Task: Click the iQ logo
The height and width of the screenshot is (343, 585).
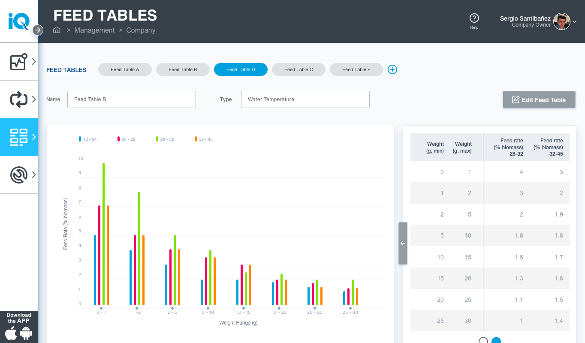Action: click(x=19, y=21)
